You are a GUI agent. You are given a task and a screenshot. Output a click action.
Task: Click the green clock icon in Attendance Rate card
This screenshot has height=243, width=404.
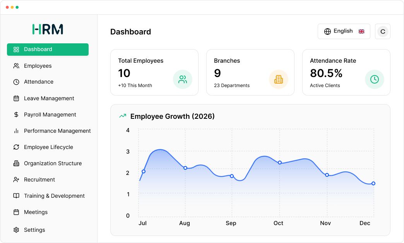(375, 79)
